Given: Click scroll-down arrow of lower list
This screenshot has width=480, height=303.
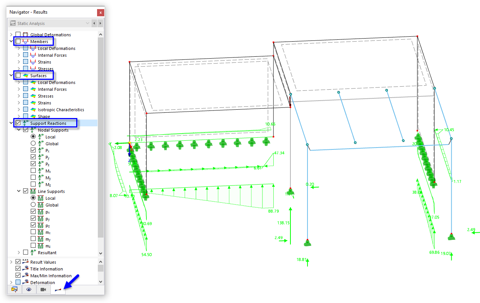Looking at the screenshot, I should tap(100, 282).
